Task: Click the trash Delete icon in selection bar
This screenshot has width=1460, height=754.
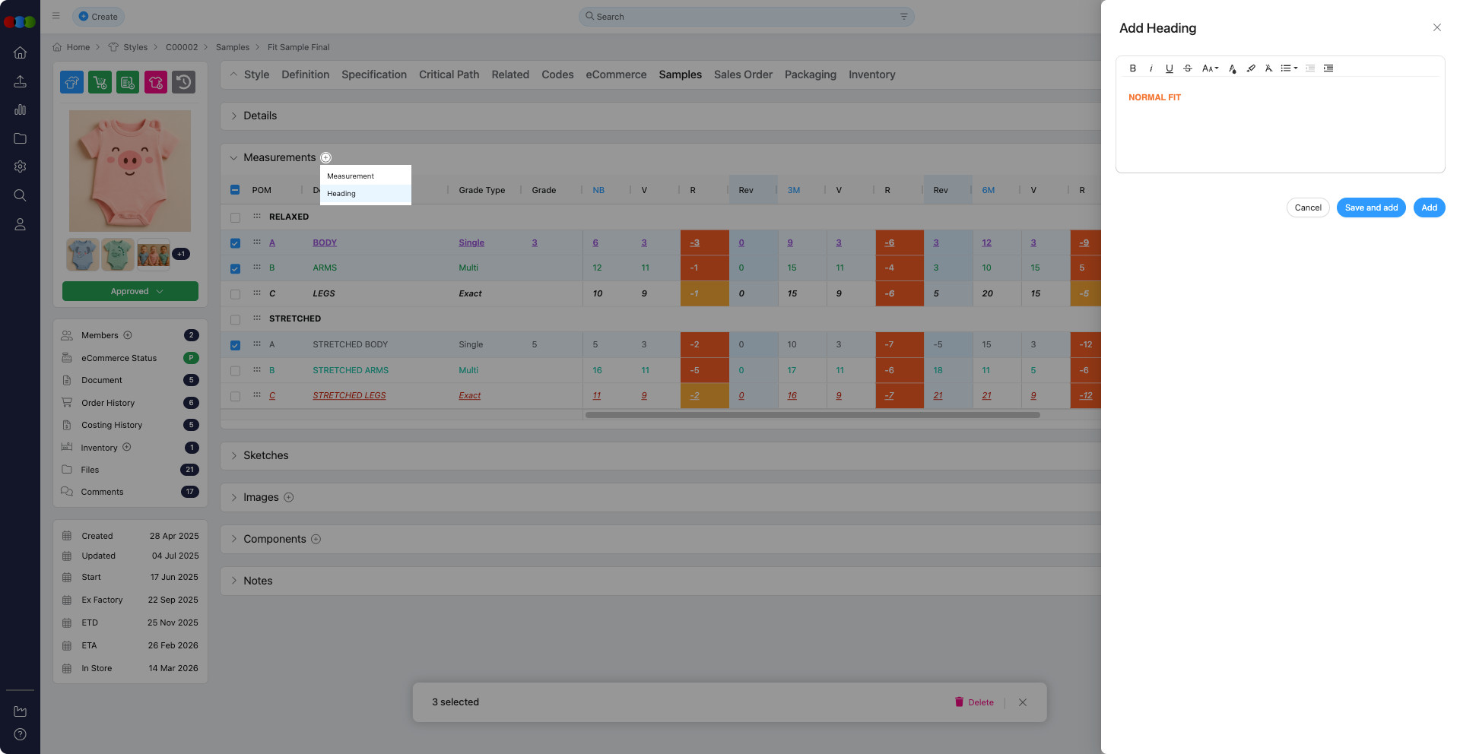Action: click(959, 702)
